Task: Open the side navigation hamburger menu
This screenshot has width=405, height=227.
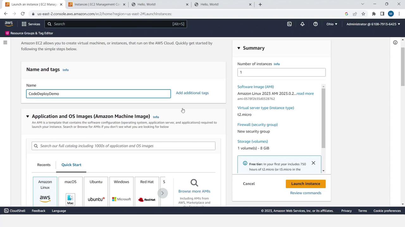Action: [x=5, y=43]
